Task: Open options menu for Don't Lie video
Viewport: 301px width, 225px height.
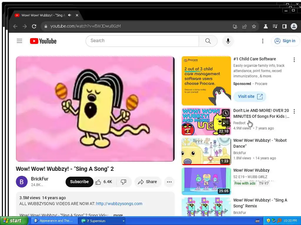Action: [x=294, y=111]
